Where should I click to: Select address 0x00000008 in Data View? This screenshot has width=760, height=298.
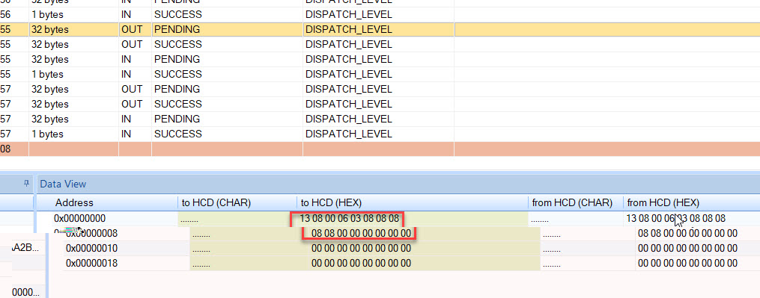(91, 234)
